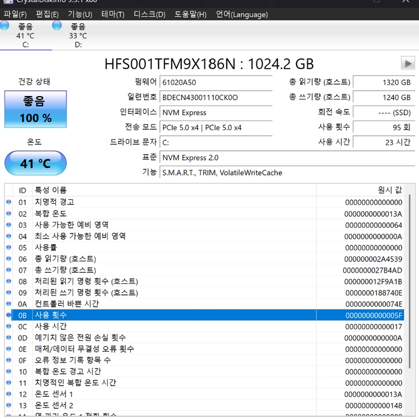
Task: Click transfer mode field PCIe 5.0 x4
Action: point(216,127)
